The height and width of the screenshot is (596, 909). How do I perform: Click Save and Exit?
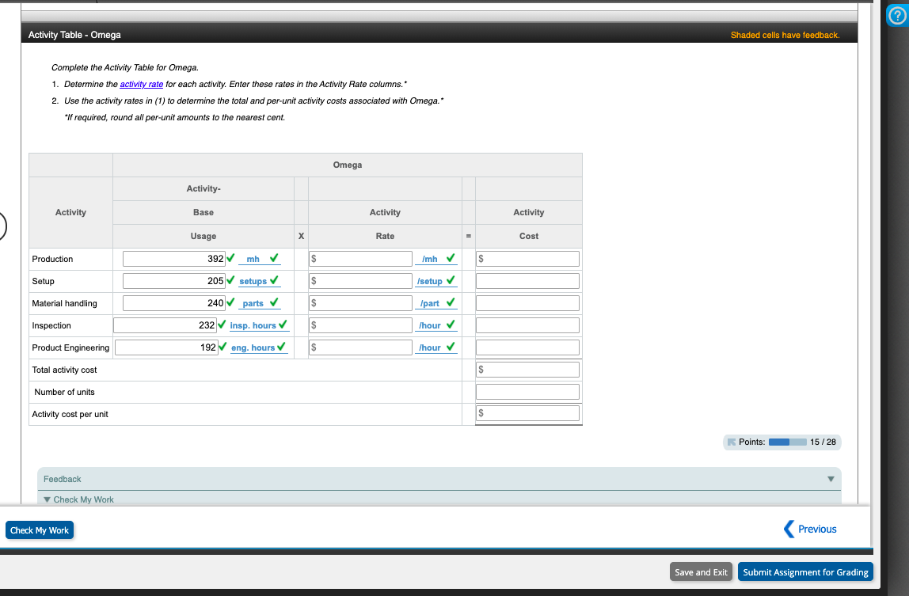click(701, 571)
